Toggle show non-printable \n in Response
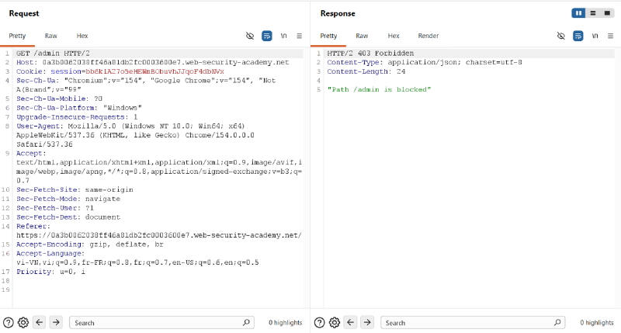This screenshot has height=333, width=621. [x=595, y=36]
